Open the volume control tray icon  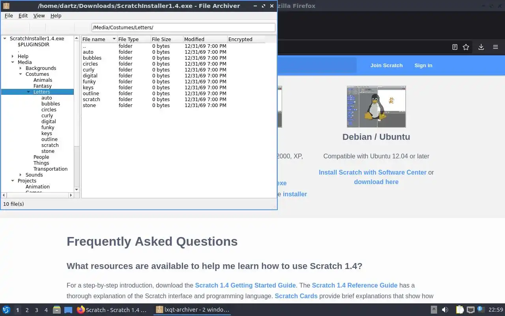coord(445,310)
